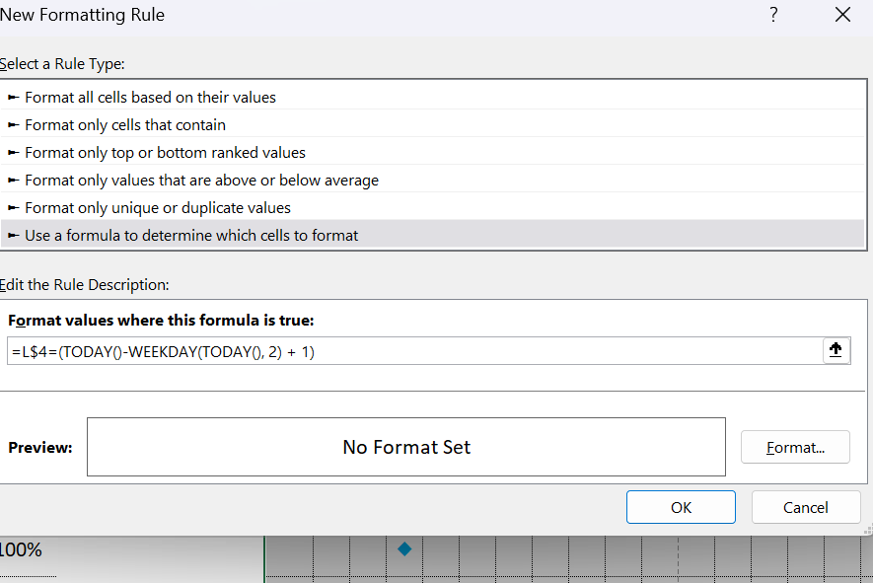The width and height of the screenshot is (873, 583).
Task: Select 'Use a formula to determine which cells to format'
Action: 432,235
